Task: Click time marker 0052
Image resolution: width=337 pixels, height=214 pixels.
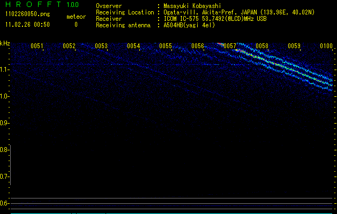Action: pos(69,46)
